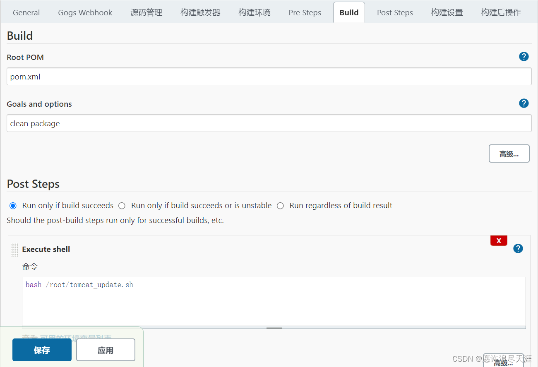The width and height of the screenshot is (538, 367).
Task: Open help for Root POM field
Action: 524,57
